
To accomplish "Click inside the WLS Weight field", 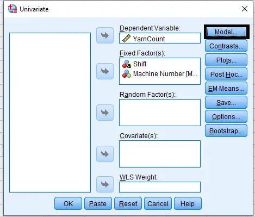I will tap(160, 187).
